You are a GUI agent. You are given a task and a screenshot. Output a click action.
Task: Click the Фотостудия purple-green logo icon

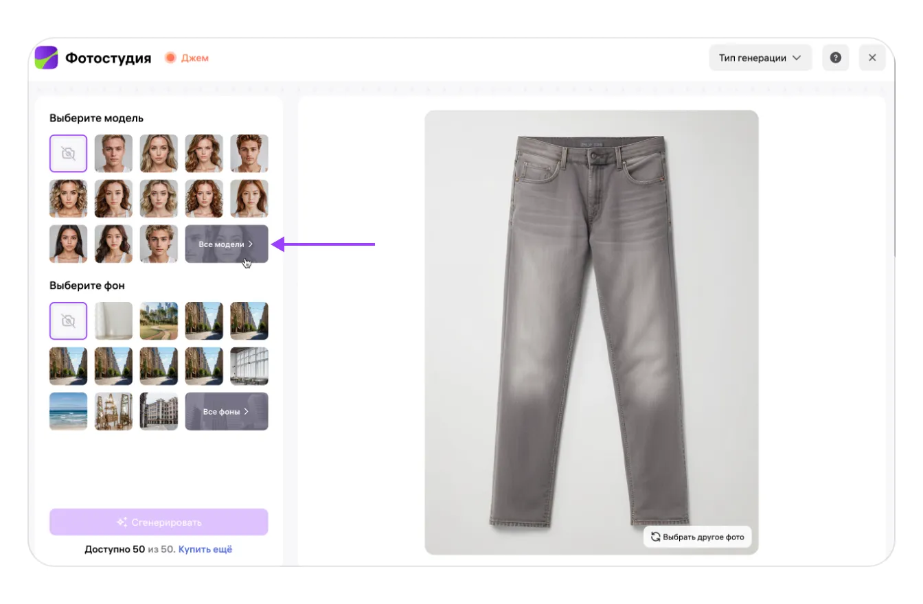[47, 58]
